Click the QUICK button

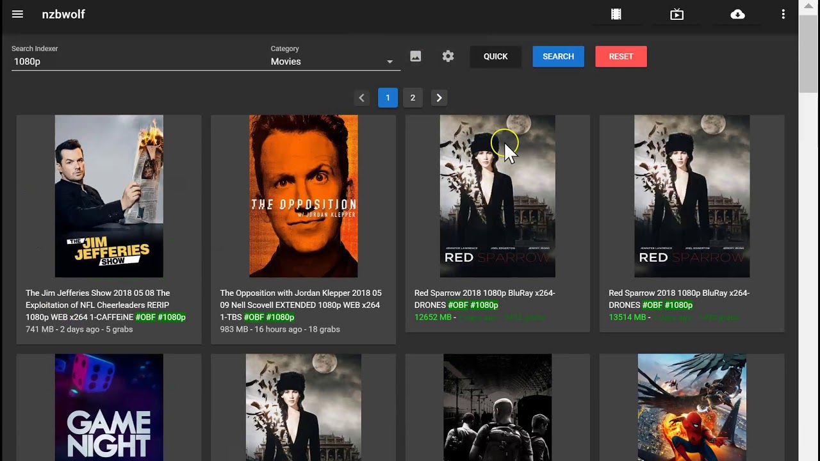[x=496, y=56]
